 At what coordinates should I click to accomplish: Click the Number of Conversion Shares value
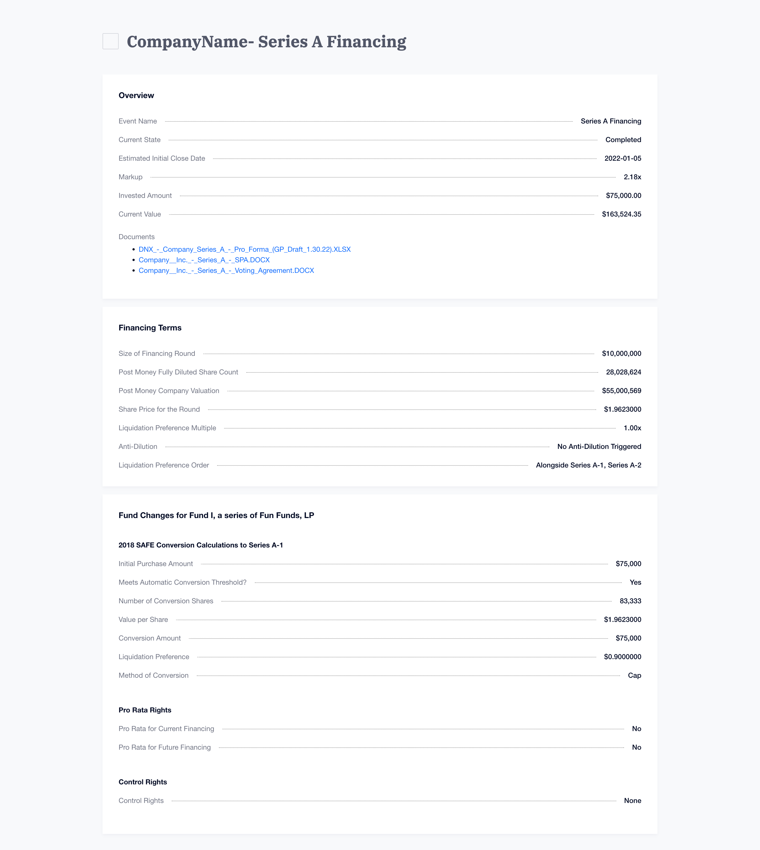[630, 601]
